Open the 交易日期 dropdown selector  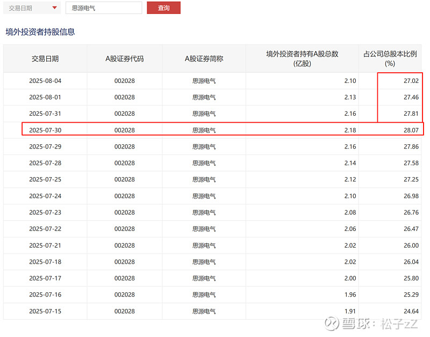(x=32, y=8)
